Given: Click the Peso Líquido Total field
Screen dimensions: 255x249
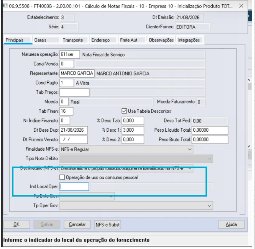Looking at the screenshot, I should (x=210, y=130).
